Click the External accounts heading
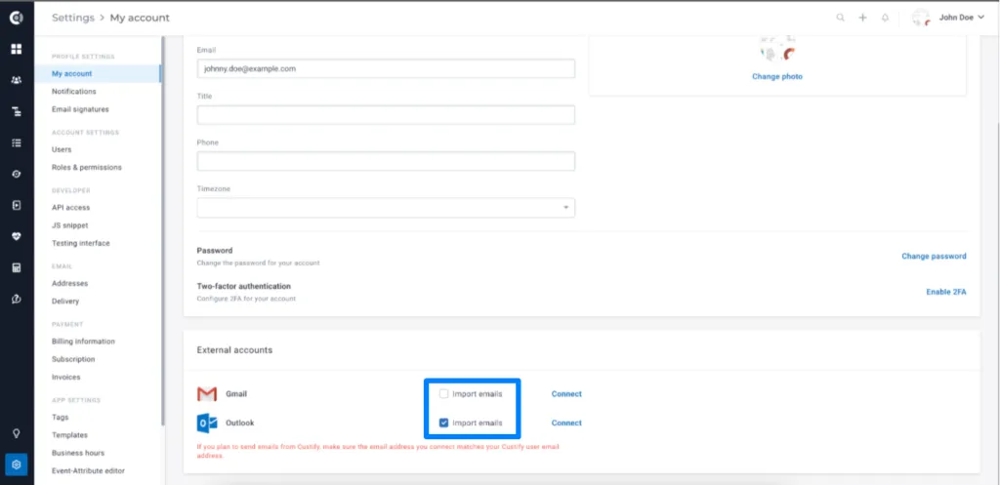The width and height of the screenshot is (1000, 485). coord(234,350)
